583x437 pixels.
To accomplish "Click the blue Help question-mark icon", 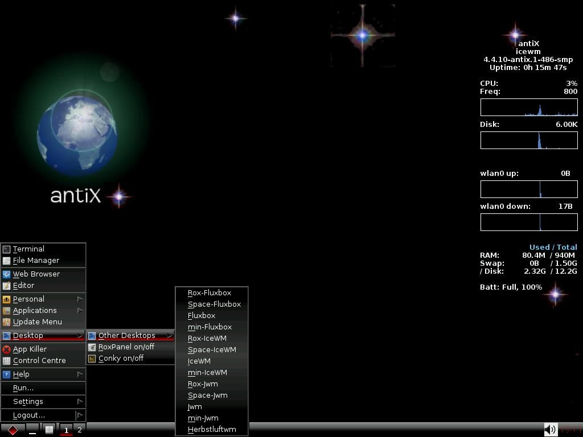I will tap(6, 374).
